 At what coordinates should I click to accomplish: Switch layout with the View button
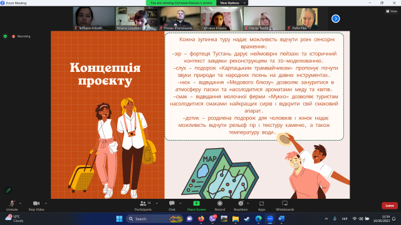(x=392, y=11)
